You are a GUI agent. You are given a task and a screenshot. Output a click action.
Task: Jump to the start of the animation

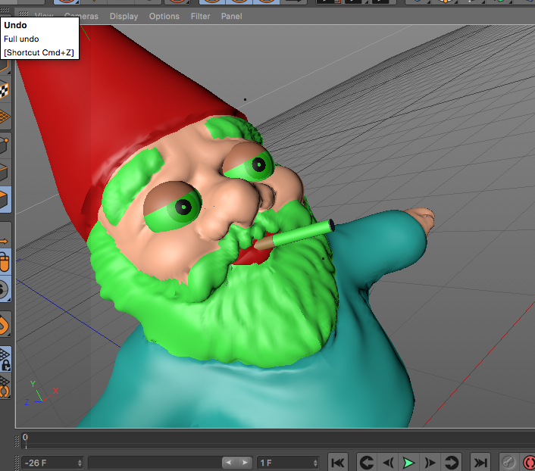pyautogui.click(x=338, y=462)
